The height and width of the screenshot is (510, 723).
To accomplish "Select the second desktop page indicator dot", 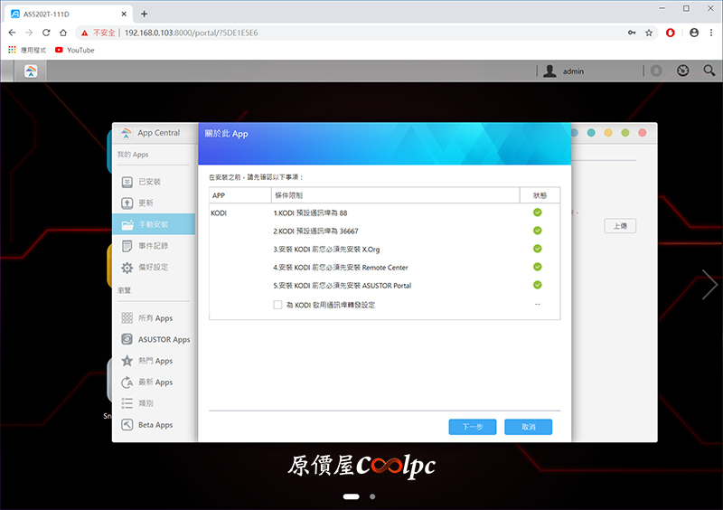I will pyautogui.click(x=372, y=496).
